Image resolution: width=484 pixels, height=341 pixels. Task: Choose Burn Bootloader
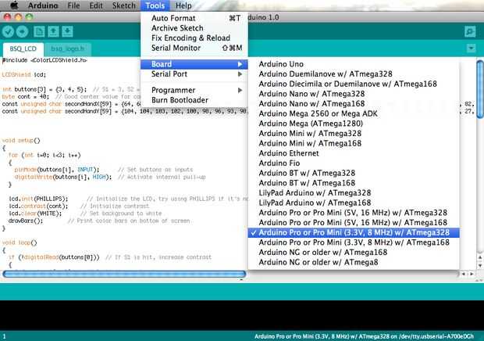tap(194, 100)
